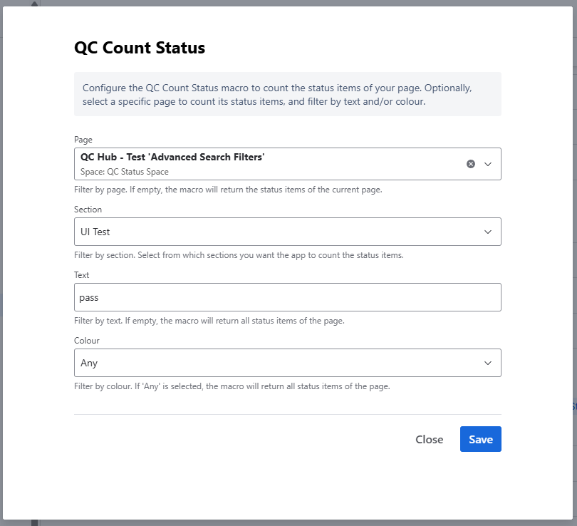Open the Section dropdown showing 'UI Test'

click(x=285, y=231)
